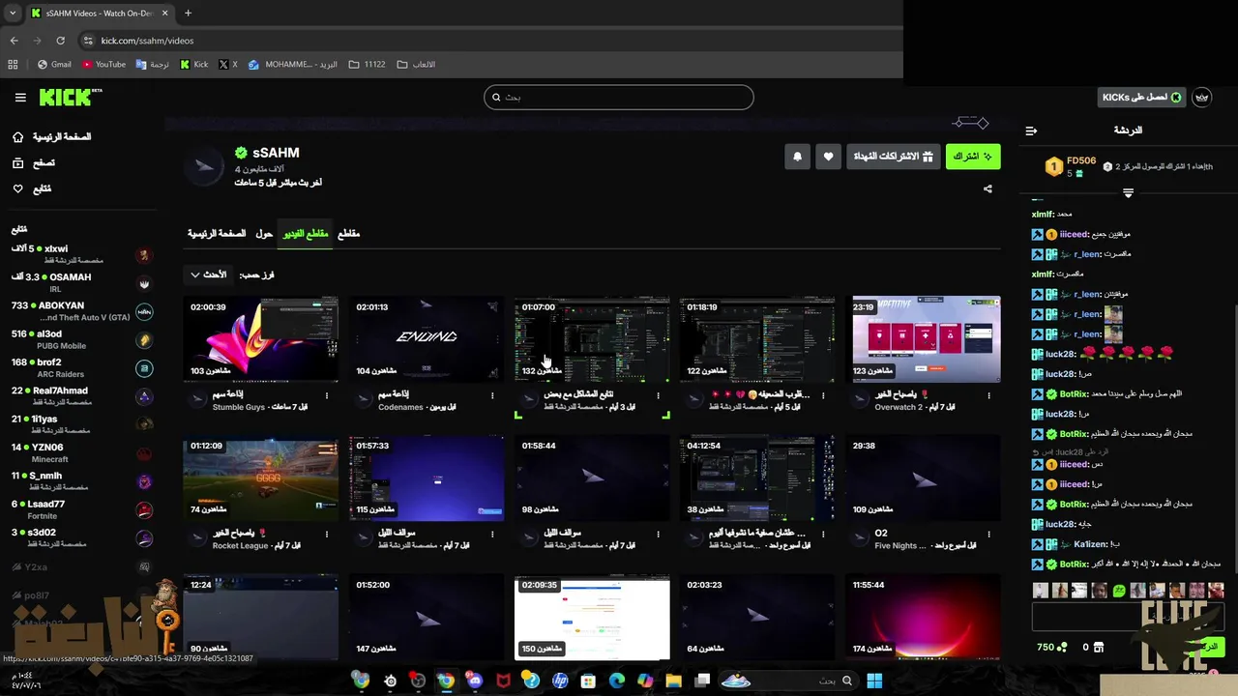The width and height of the screenshot is (1238, 696).
Task: Select the sSAHM Videos browser tab
Action: click(100, 13)
